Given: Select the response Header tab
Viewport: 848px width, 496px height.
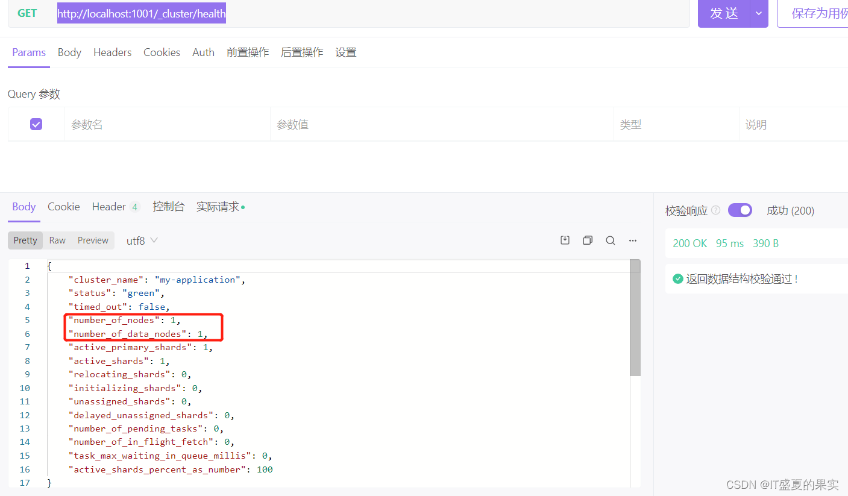Looking at the screenshot, I should click(x=116, y=207).
